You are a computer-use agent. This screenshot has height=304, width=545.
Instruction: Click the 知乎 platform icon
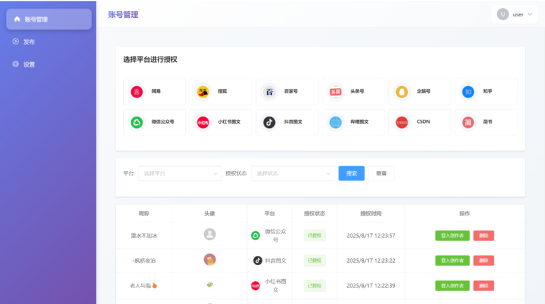tap(468, 92)
